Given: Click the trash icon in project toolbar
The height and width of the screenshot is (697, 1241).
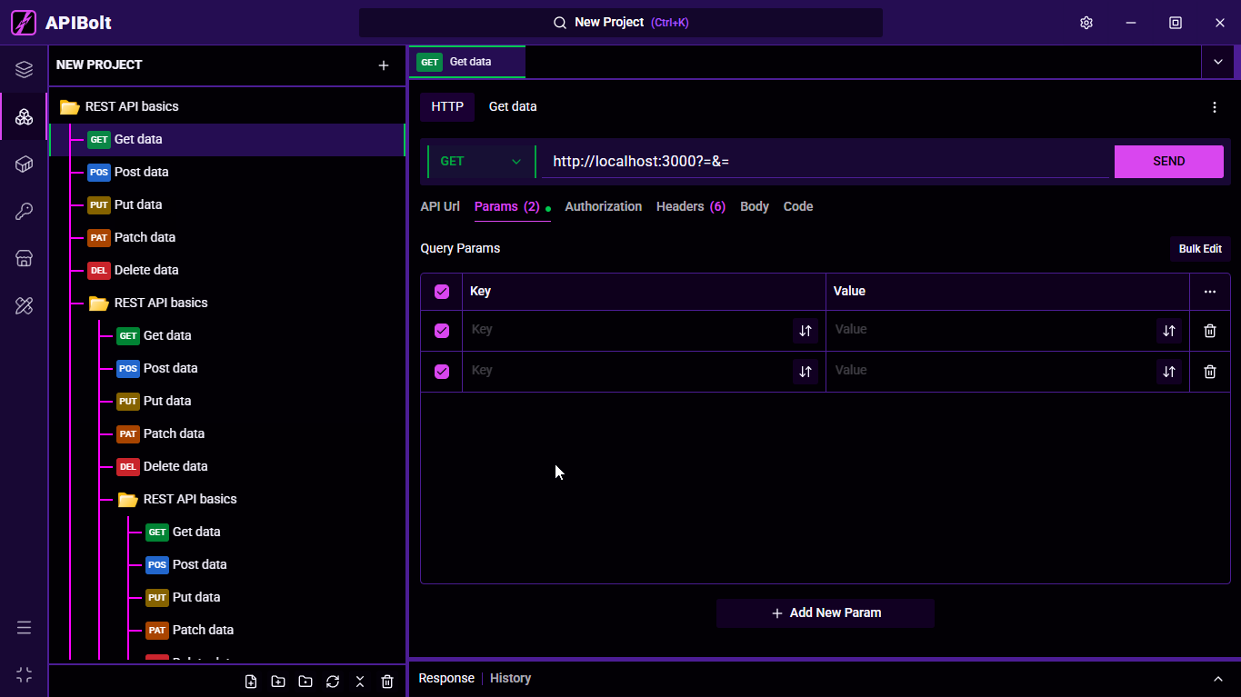Looking at the screenshot, I should coord(387,682).
